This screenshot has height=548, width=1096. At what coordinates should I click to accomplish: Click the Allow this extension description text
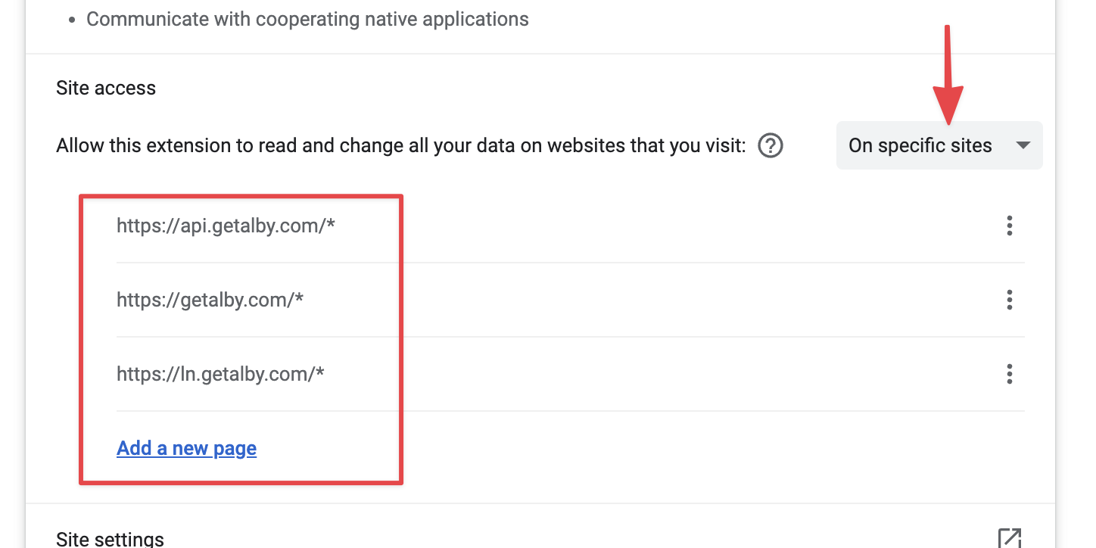401,145
